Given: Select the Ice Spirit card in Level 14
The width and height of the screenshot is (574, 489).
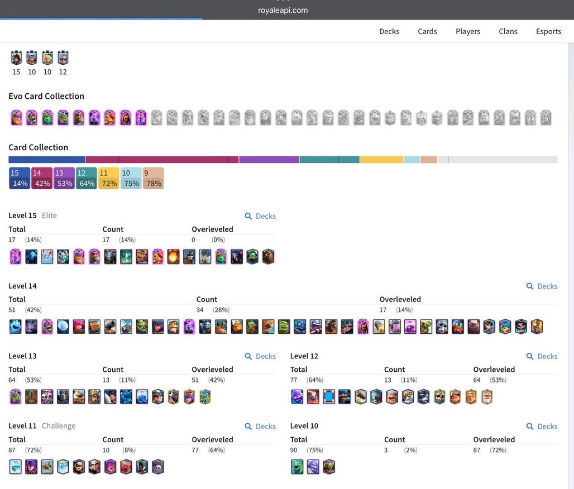Looking at the screenshot, I should point(16,327).
